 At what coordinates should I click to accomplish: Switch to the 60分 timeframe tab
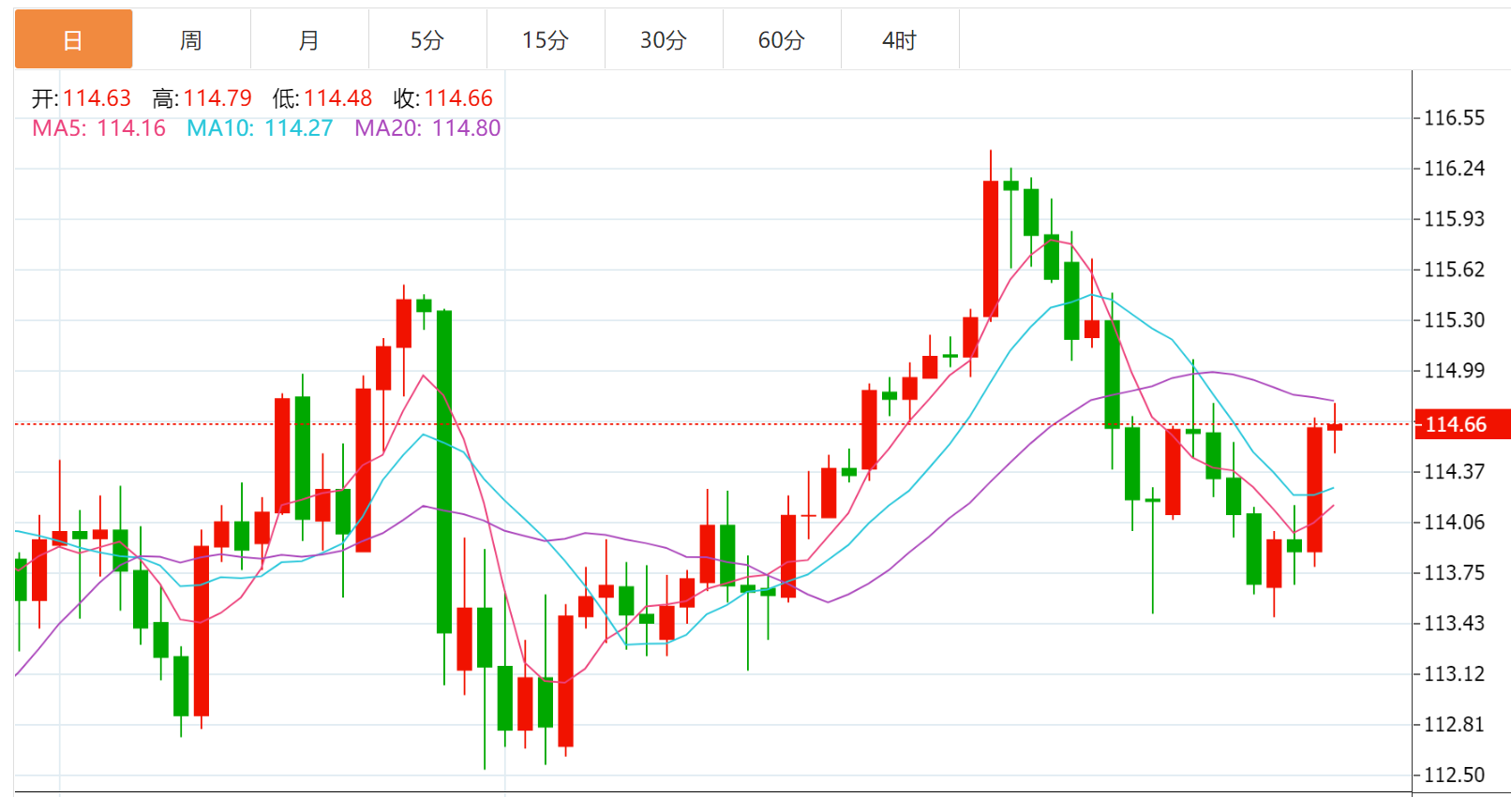[x=782, y=39]
